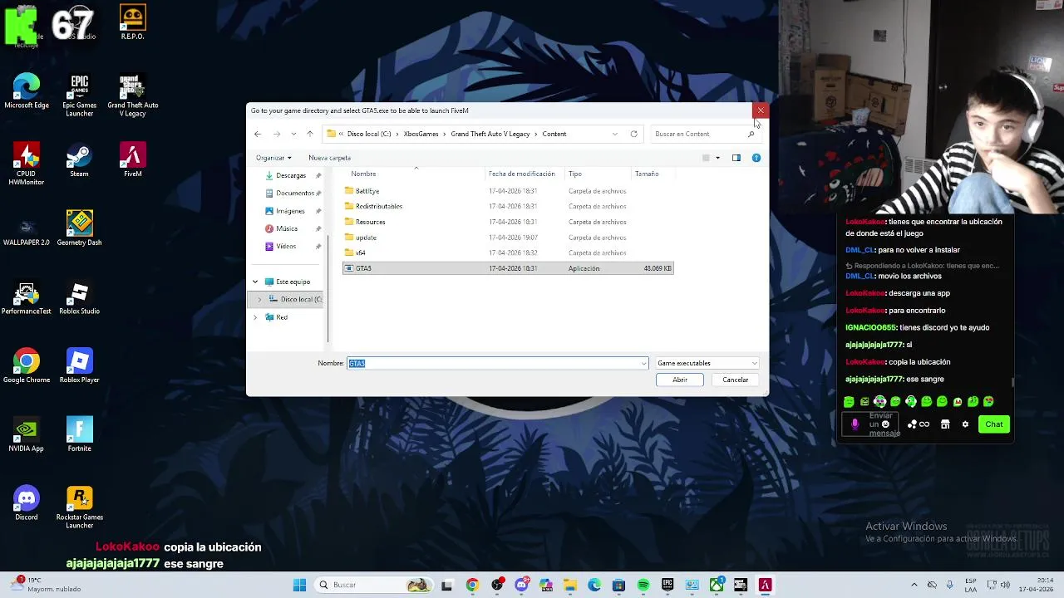Screen dimensions: 1064x598
Task: Open Geometry Dash desktop shortcut
Action: pos(80,228)
